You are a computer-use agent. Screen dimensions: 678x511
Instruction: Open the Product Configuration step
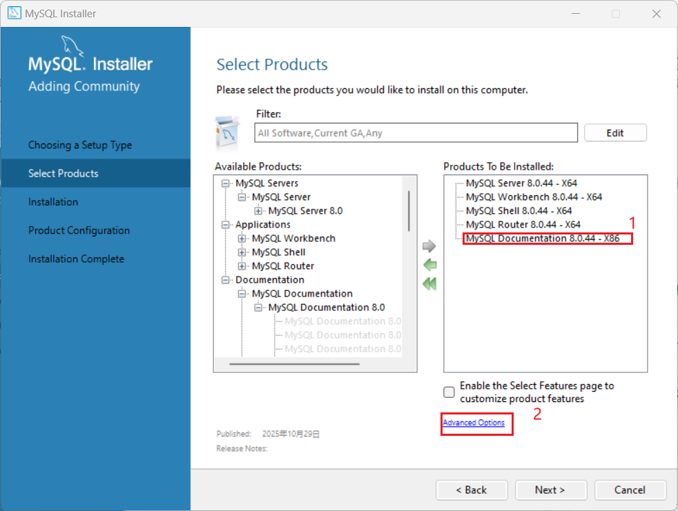click(x=79, y=230)
